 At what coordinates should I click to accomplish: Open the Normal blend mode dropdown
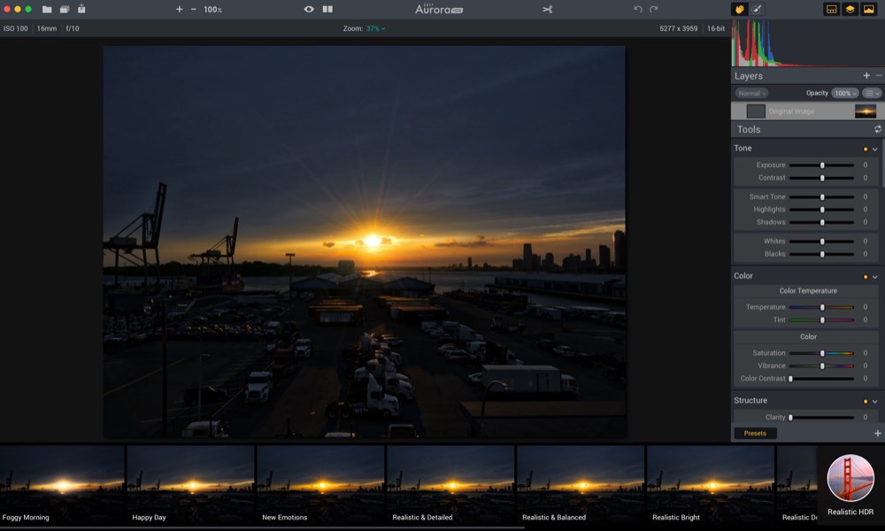point(751,93)
